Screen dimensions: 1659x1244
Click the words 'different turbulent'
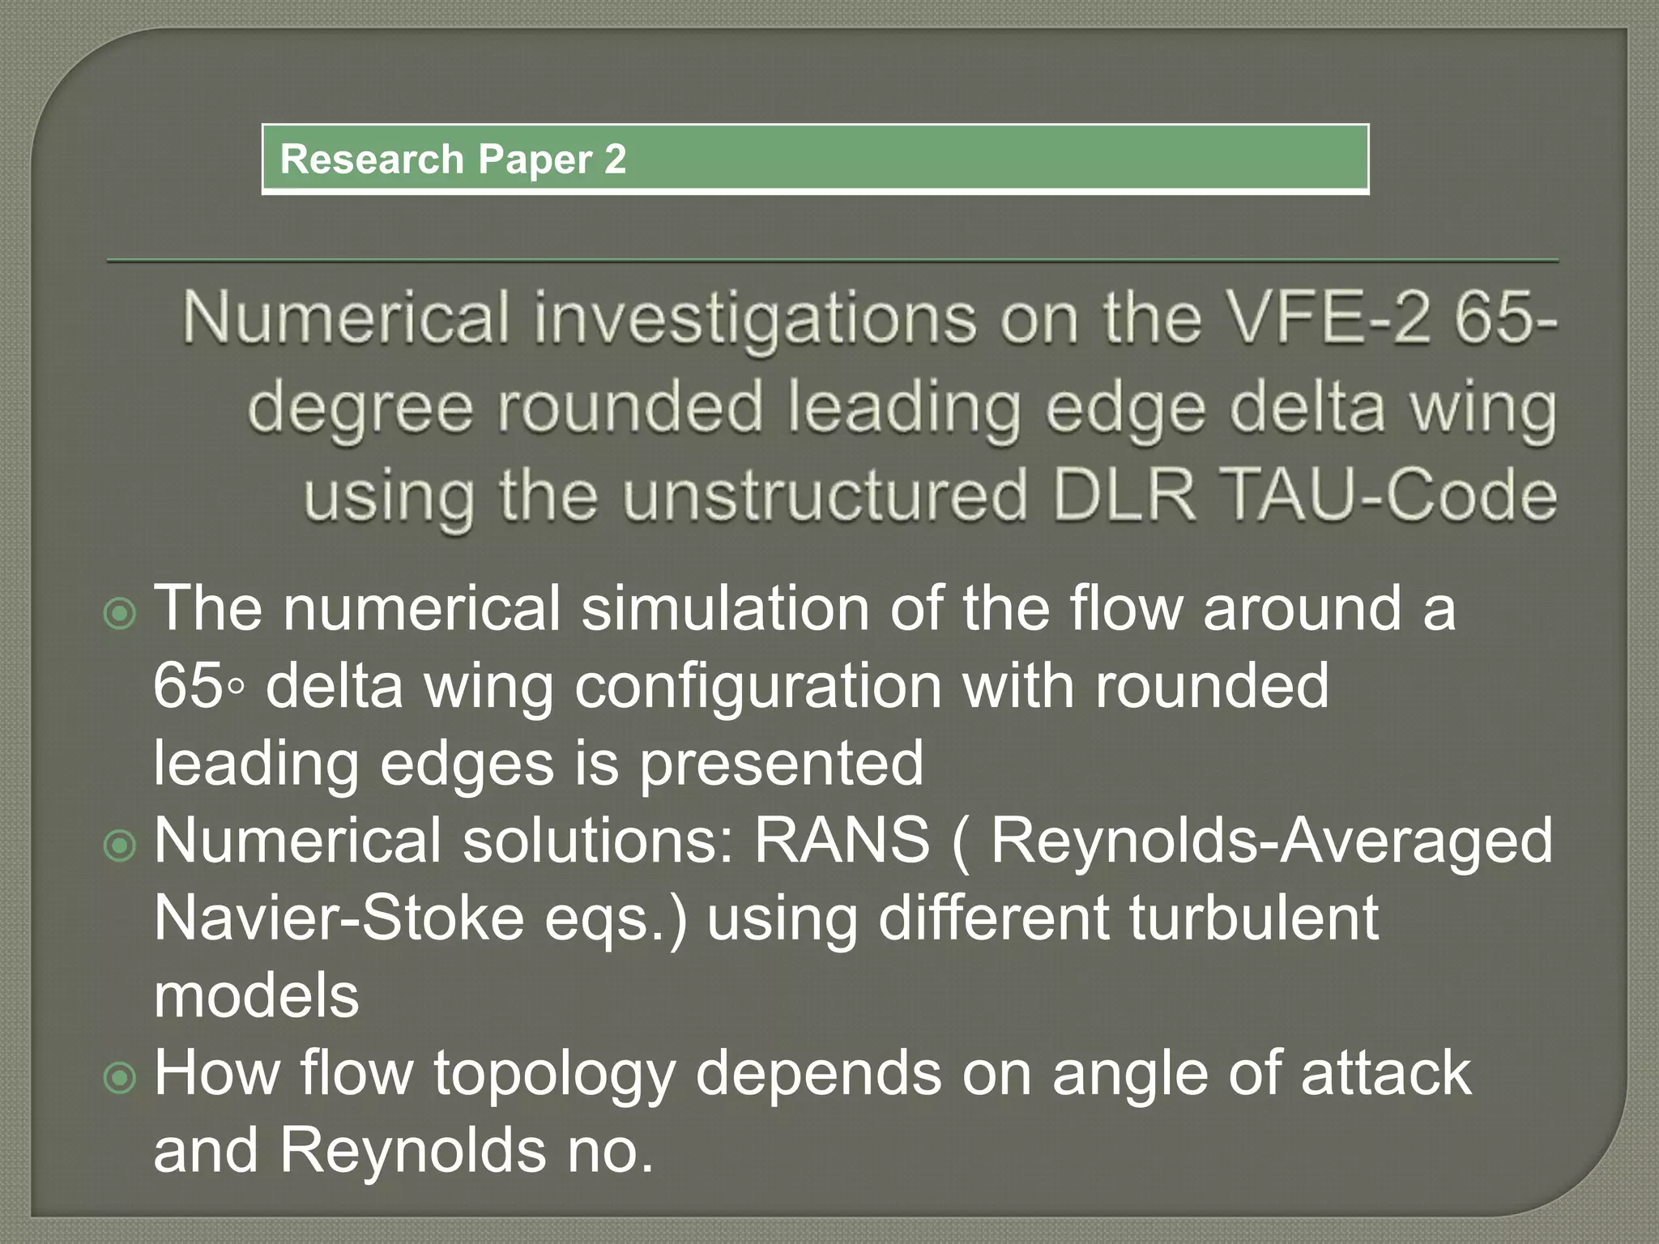[1128, 918]
